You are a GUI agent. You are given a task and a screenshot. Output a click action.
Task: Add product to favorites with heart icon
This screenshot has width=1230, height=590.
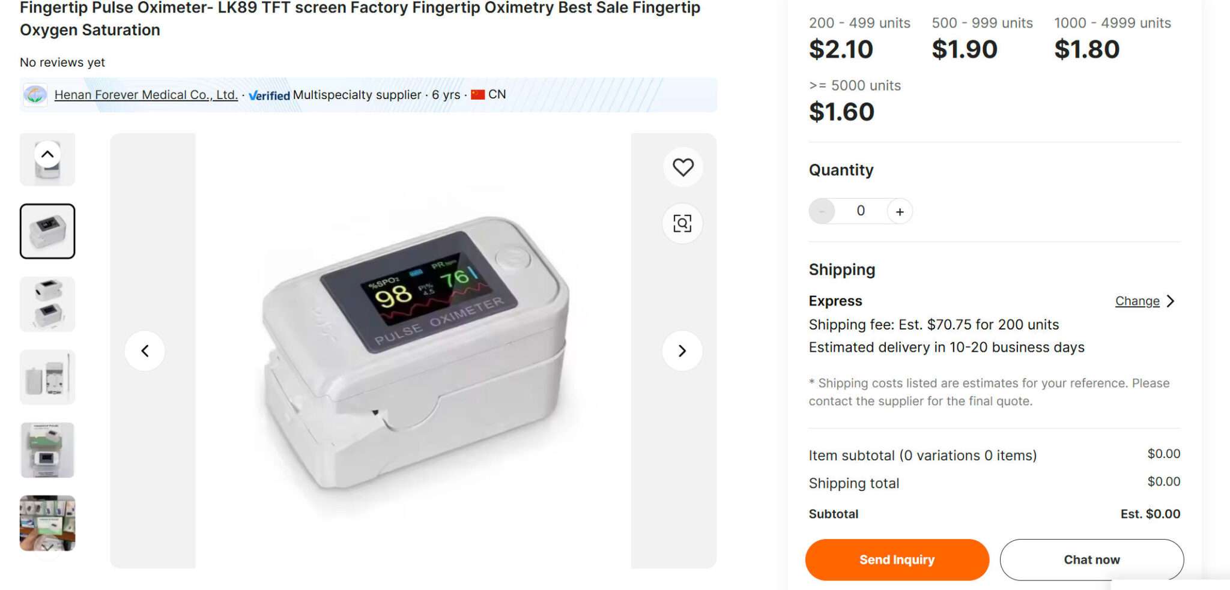click(683, 167)
